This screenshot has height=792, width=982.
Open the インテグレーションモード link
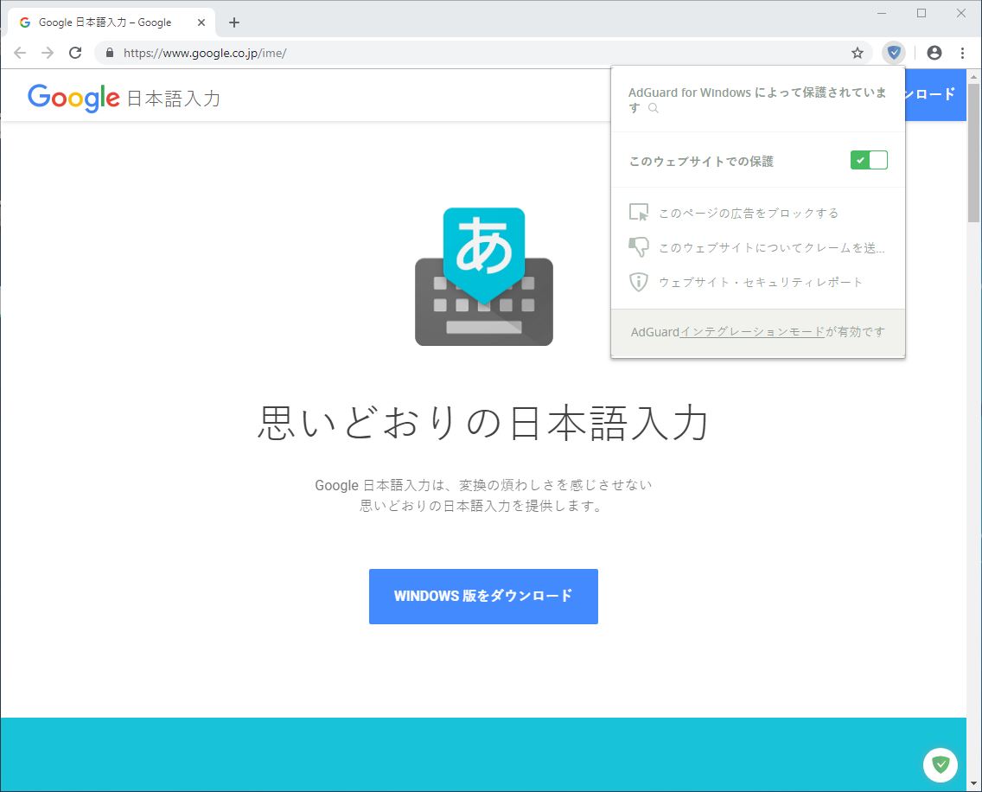(752, 331)
